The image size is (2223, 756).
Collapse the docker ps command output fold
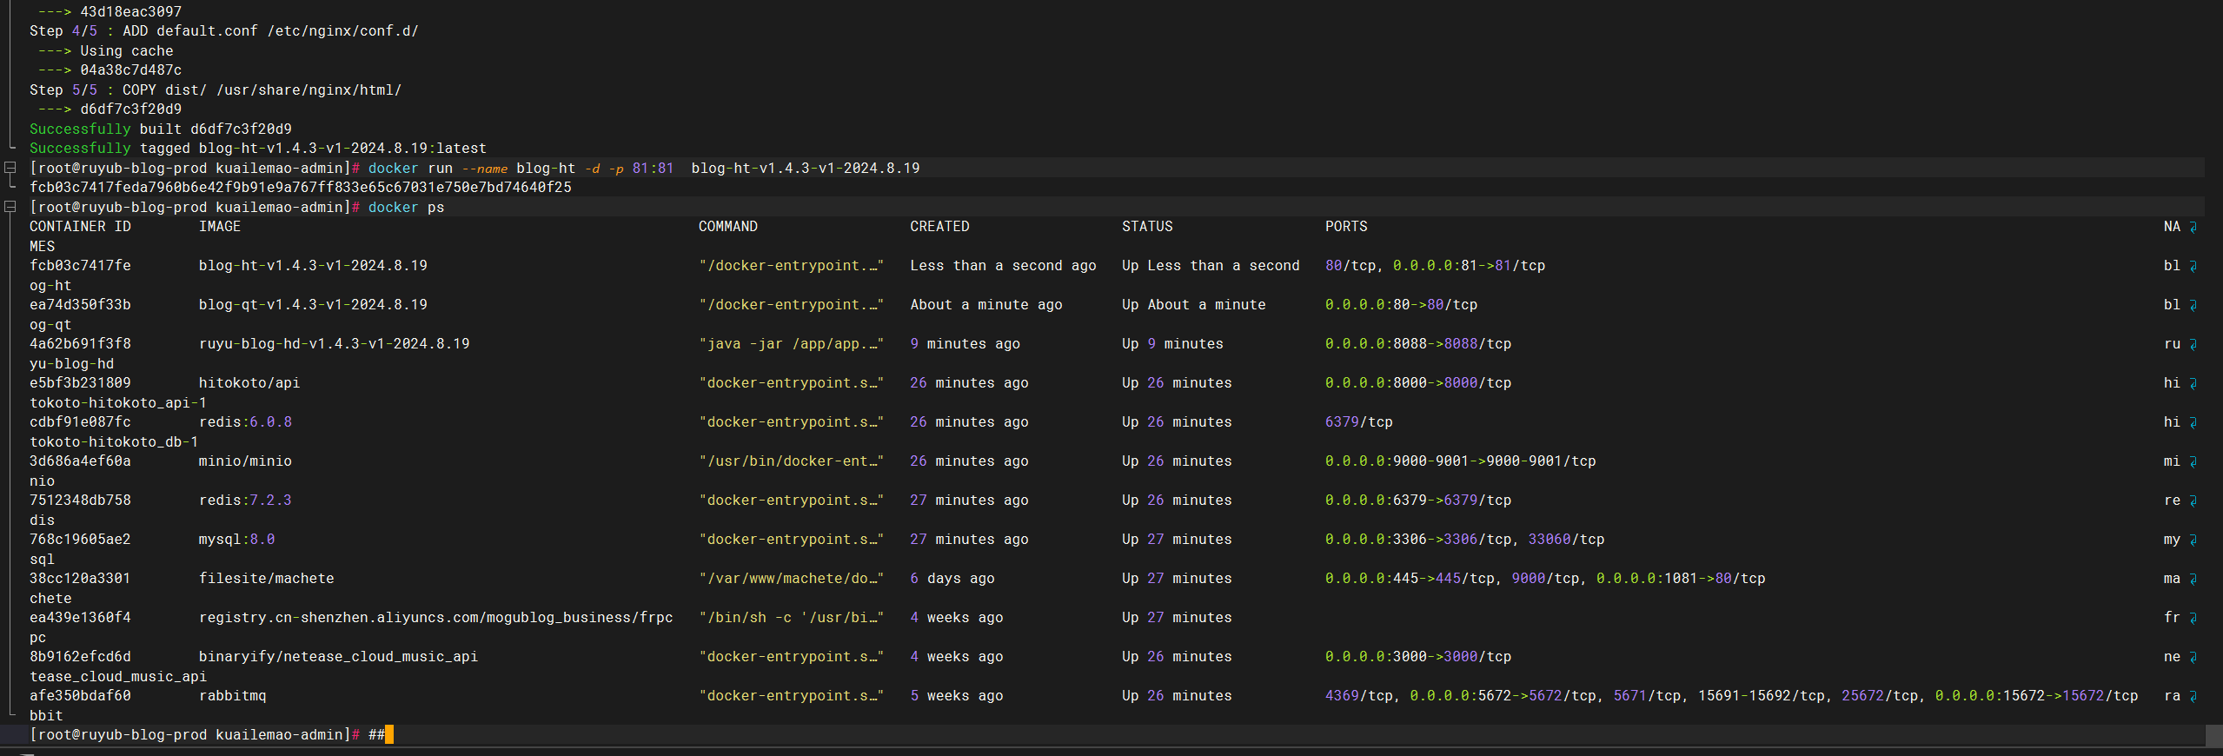(x=10, y=207)
